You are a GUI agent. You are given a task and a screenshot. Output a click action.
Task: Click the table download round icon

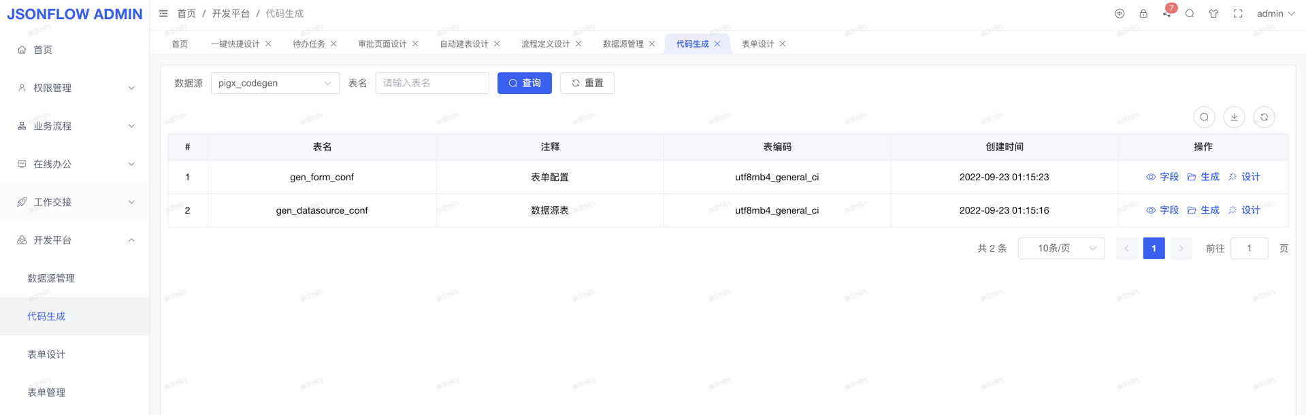tap(1234, 117)
